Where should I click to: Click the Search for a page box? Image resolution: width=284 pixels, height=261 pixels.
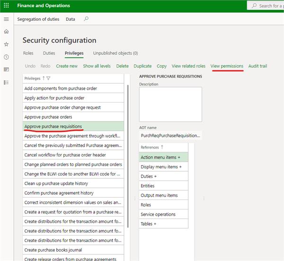click(266, 6)
